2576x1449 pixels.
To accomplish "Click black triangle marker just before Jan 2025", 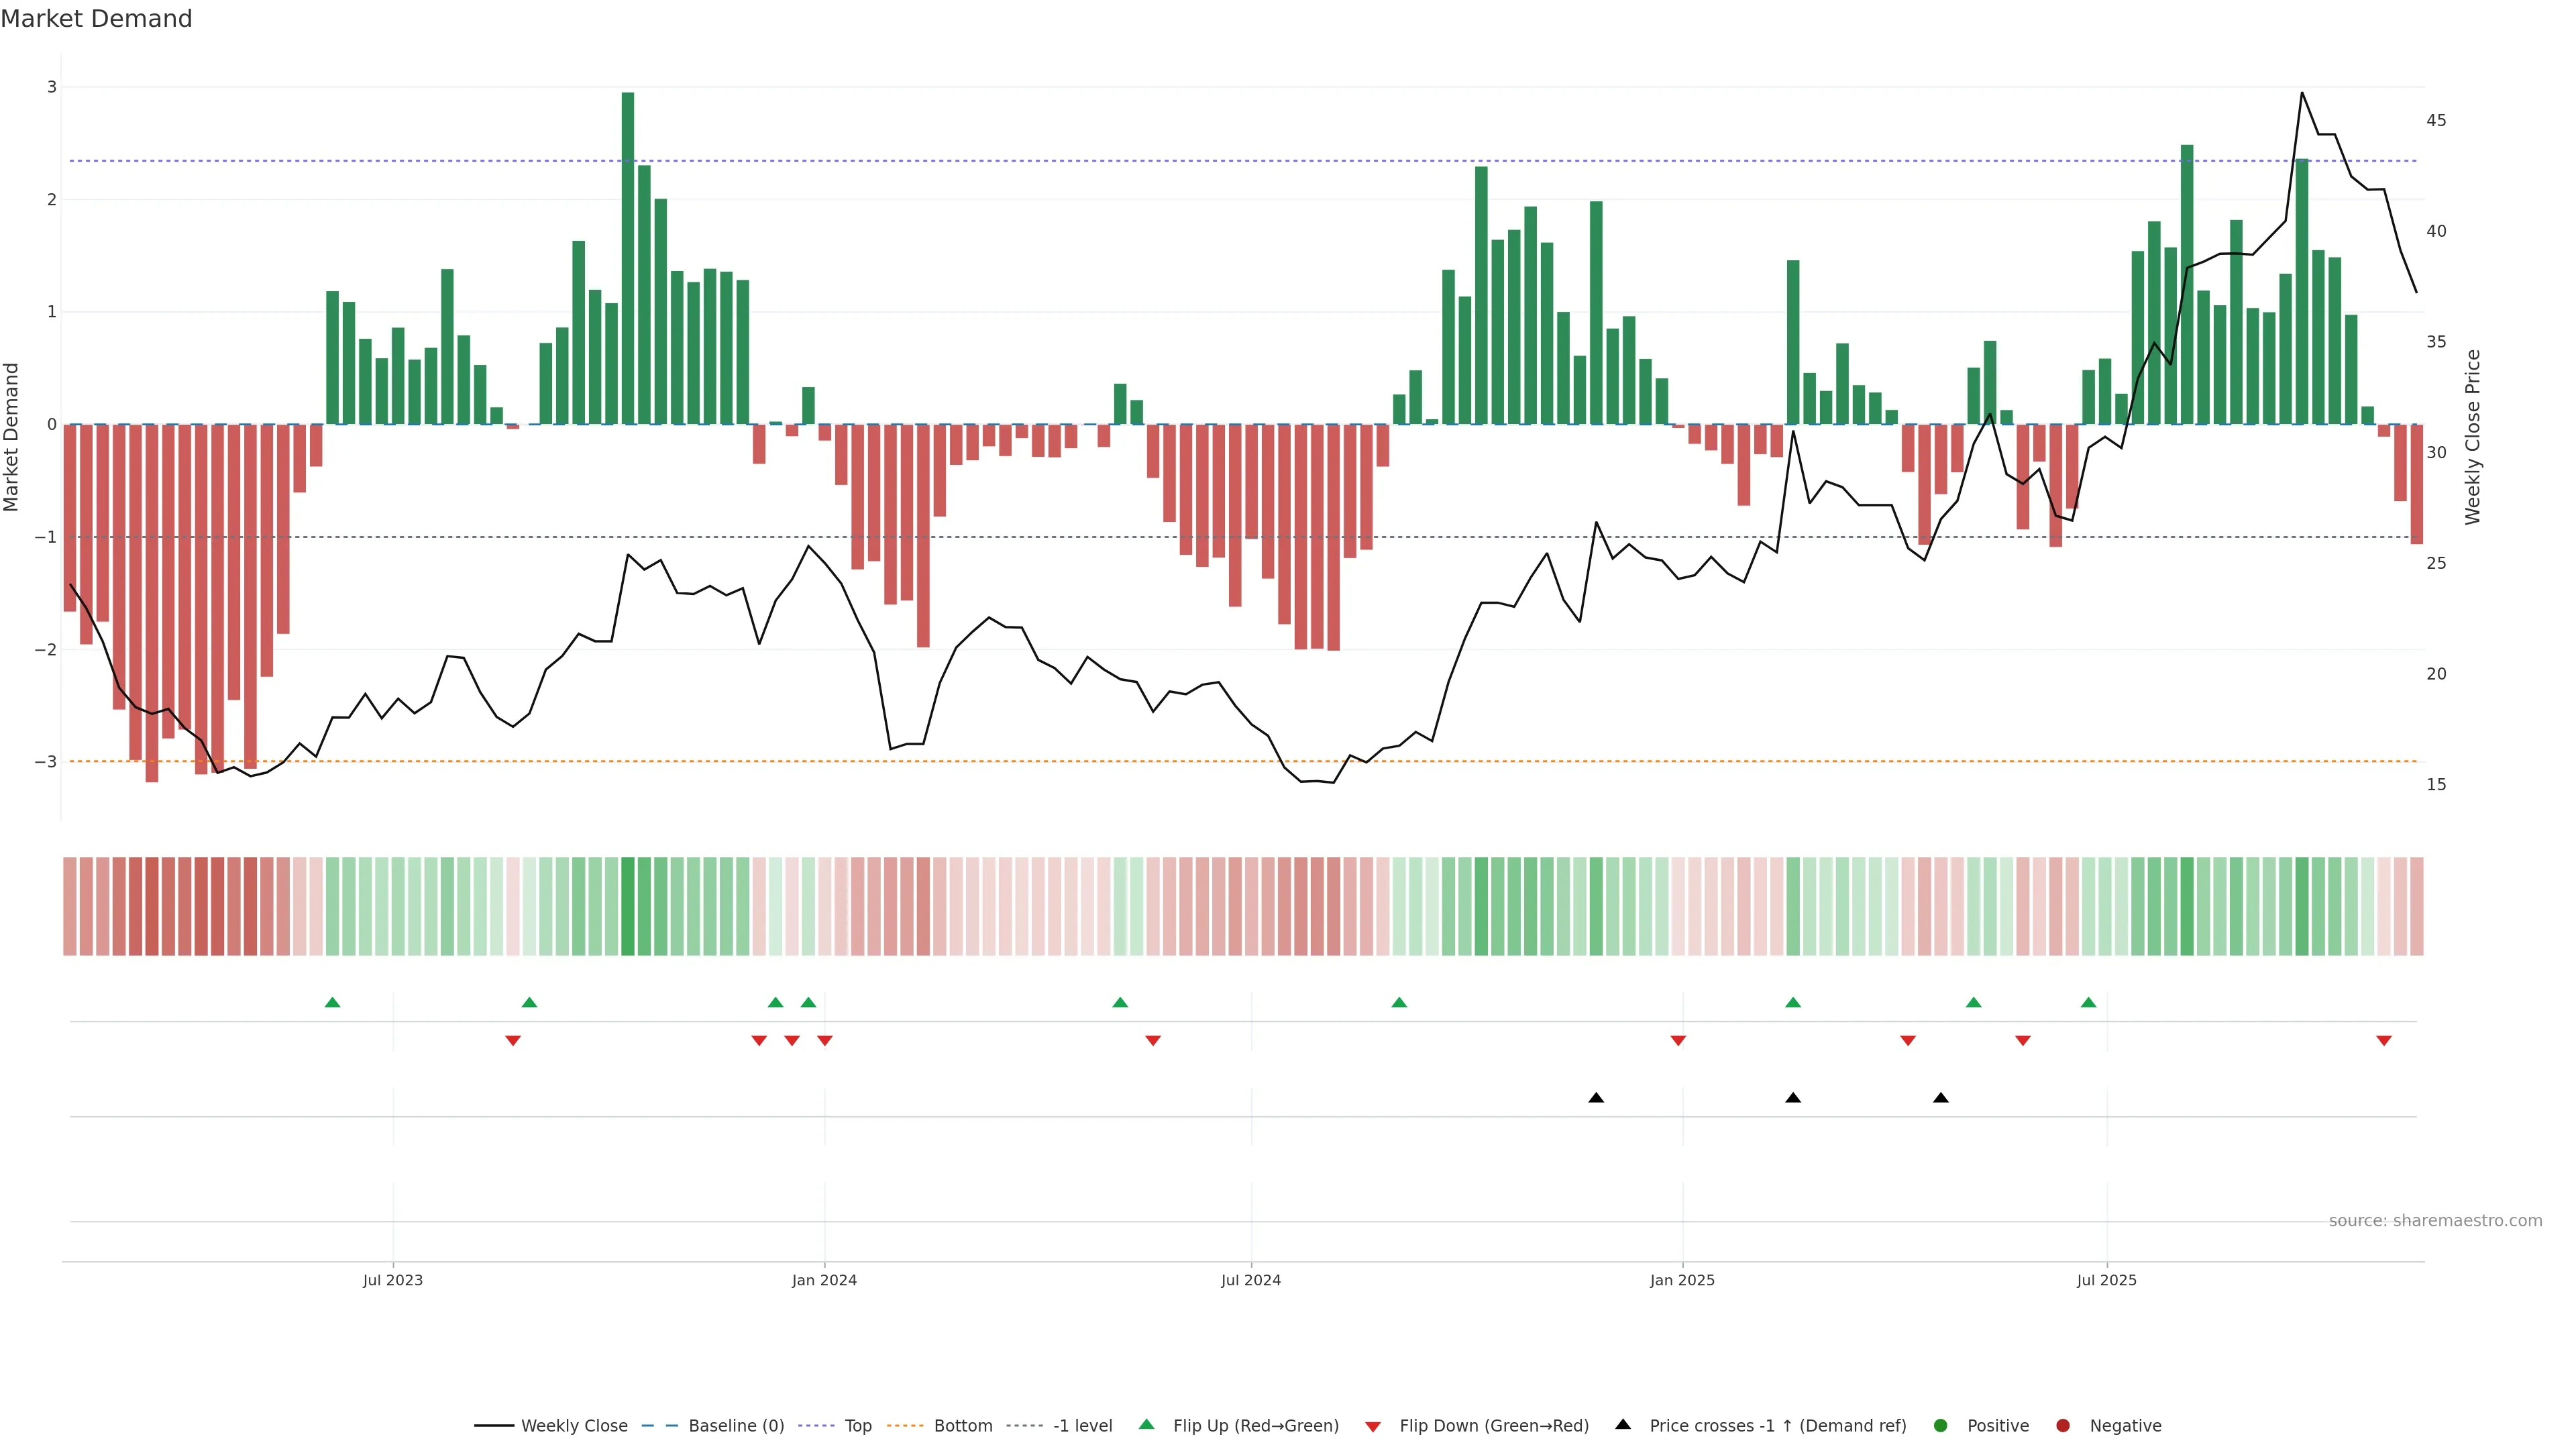I will coord(1596,1098).
